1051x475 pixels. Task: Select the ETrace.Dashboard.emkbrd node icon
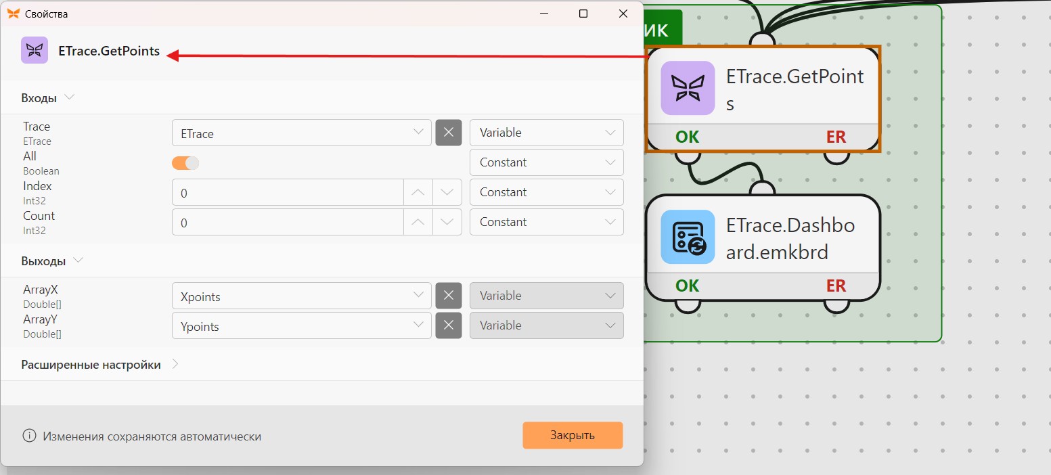(688, 237)
